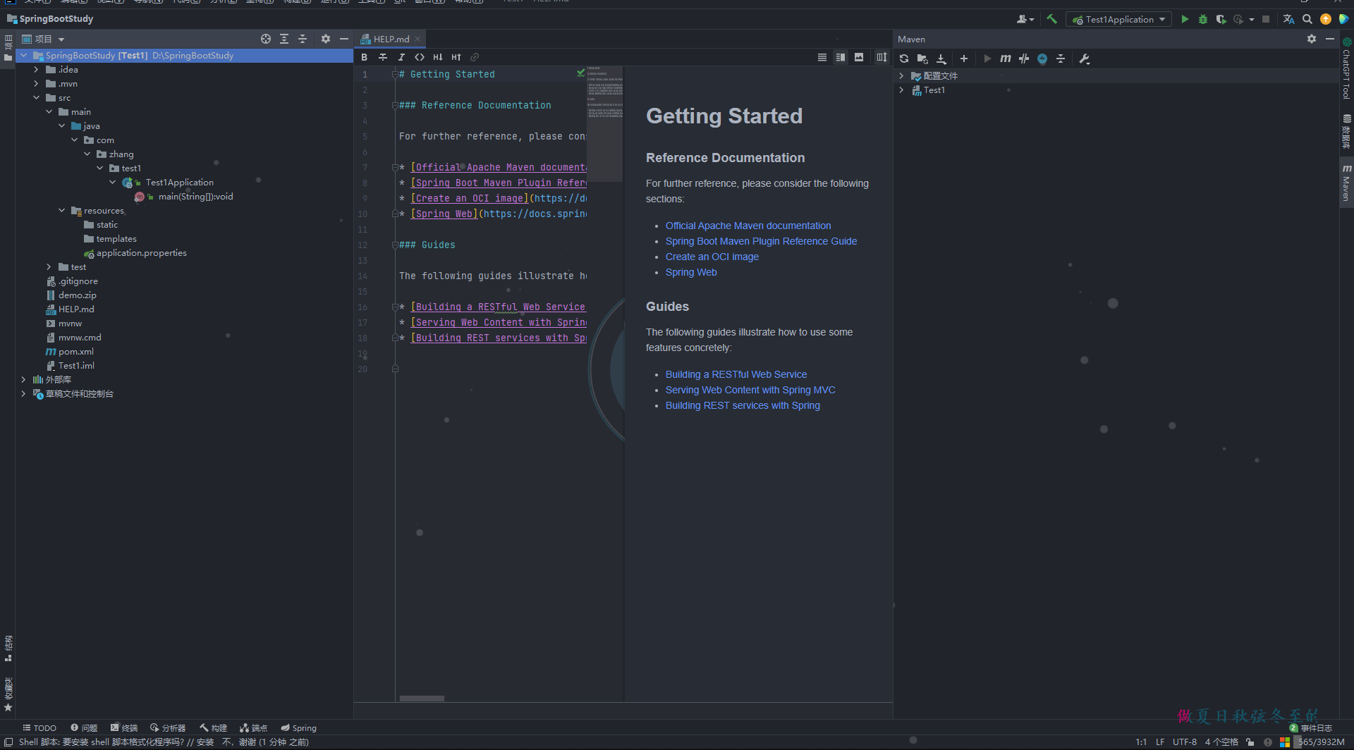Locate the opened file in the project tree
This screenshot has height=750, width=1354.
[x=266, y=39]
